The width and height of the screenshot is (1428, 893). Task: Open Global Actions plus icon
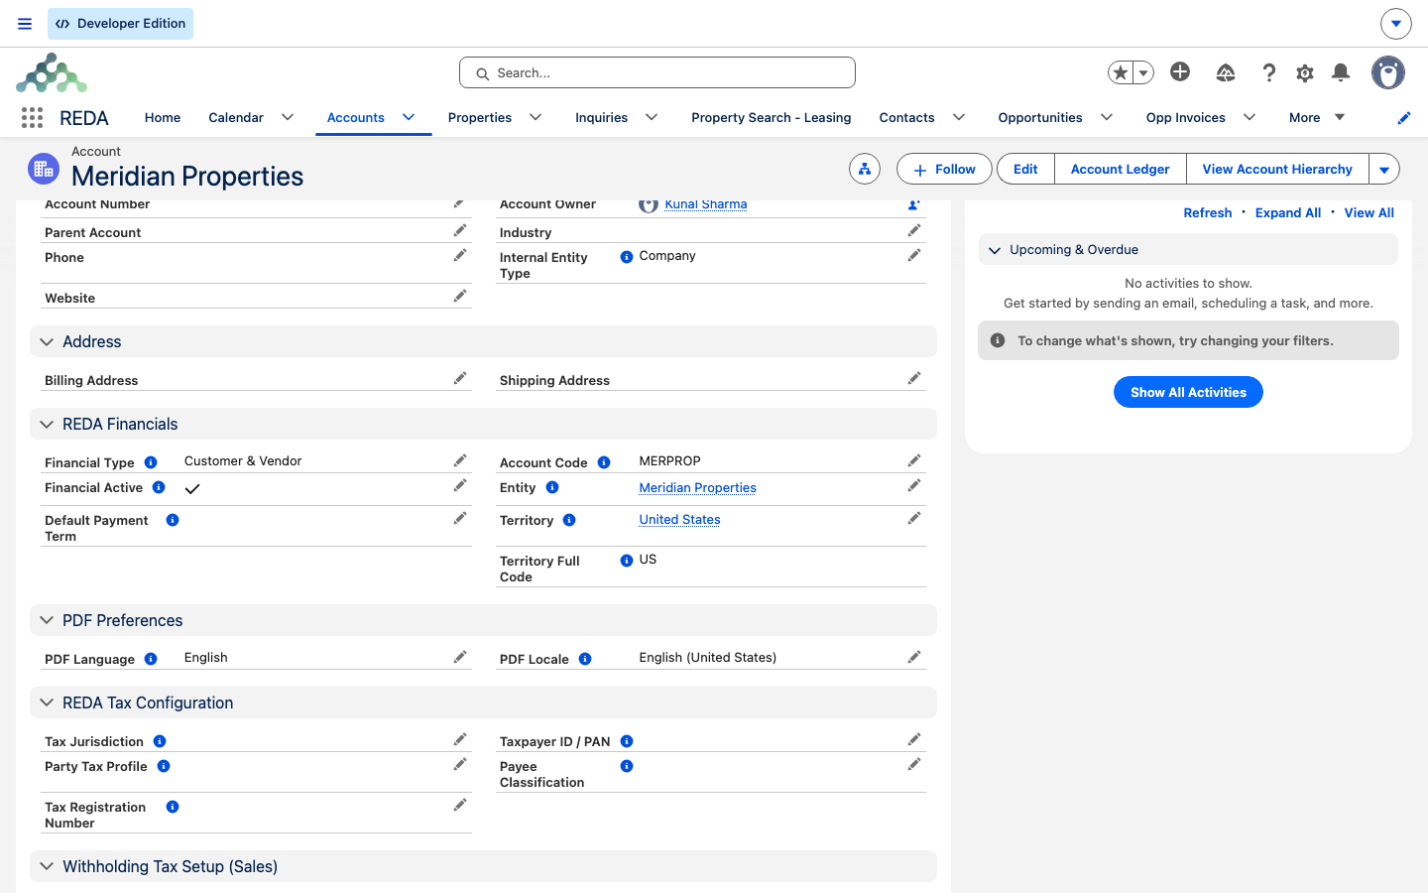(1180, 71)
